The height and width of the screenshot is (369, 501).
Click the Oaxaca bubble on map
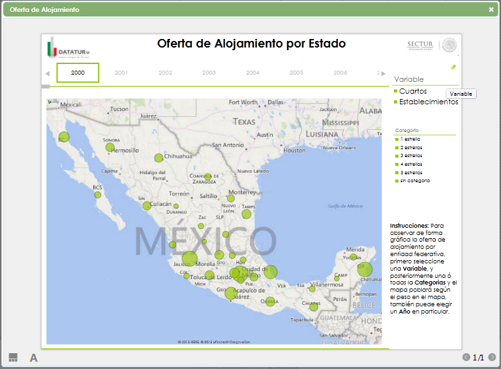click(x=270, y=302)
